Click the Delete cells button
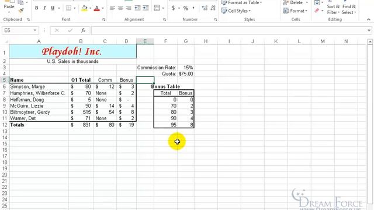 (x=293, y=2)
